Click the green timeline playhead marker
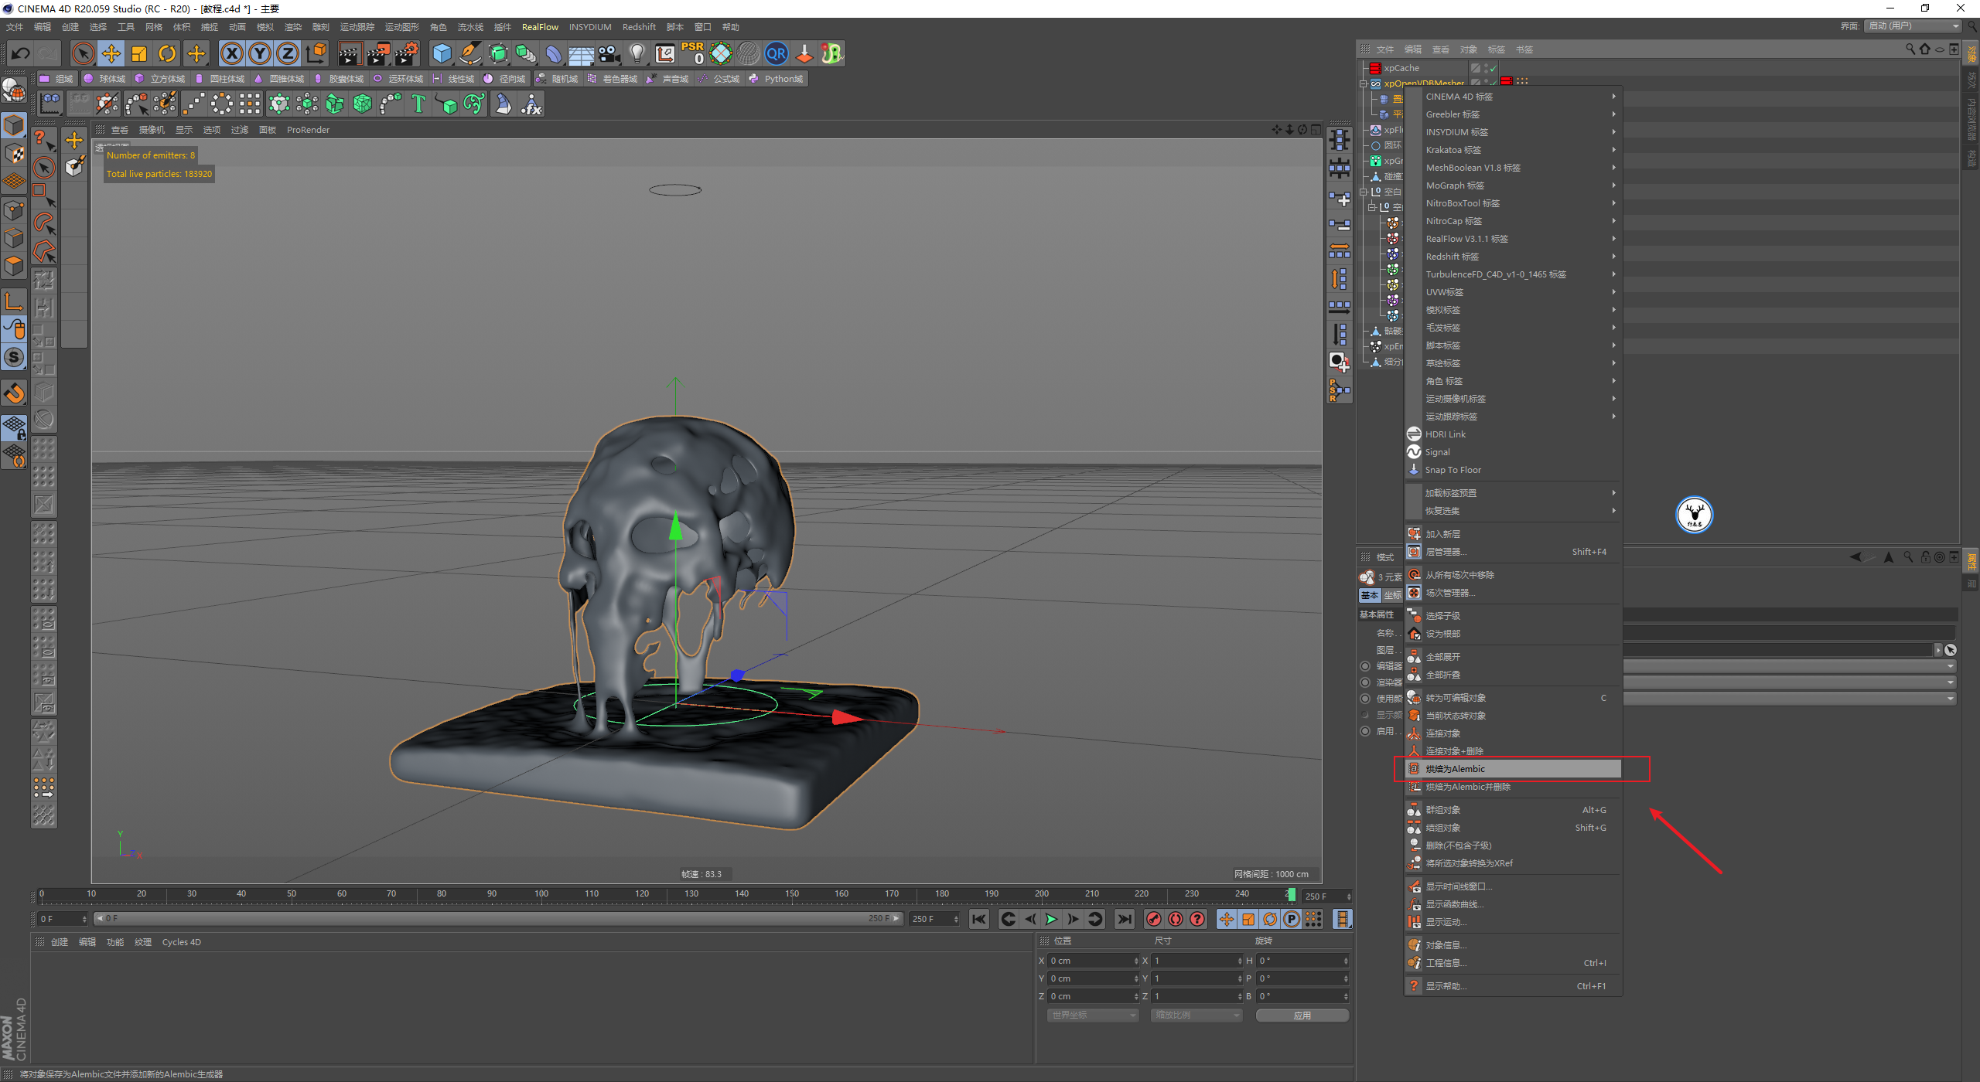 point(1291,894)
